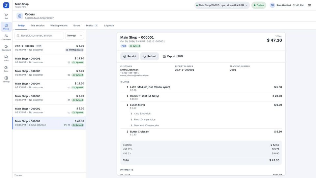Click the payment icon on order 000005
This screenshot has width=316, height=178.
pos(69,75)
